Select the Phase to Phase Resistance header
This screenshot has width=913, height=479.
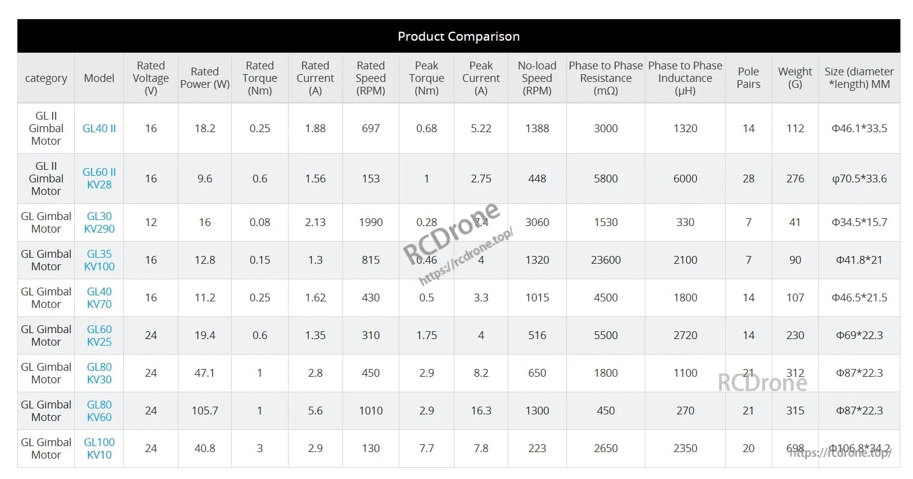605,78
